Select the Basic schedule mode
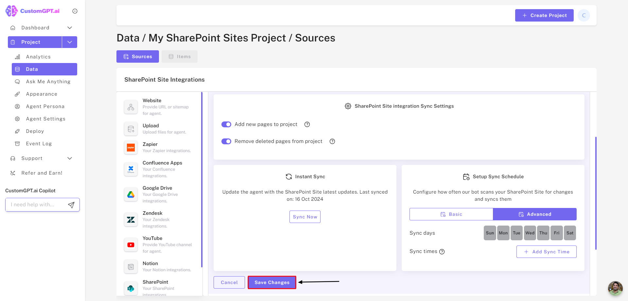The height and width of the screenshot is (301, 628). pyautogui.click(x=451, y=214)
